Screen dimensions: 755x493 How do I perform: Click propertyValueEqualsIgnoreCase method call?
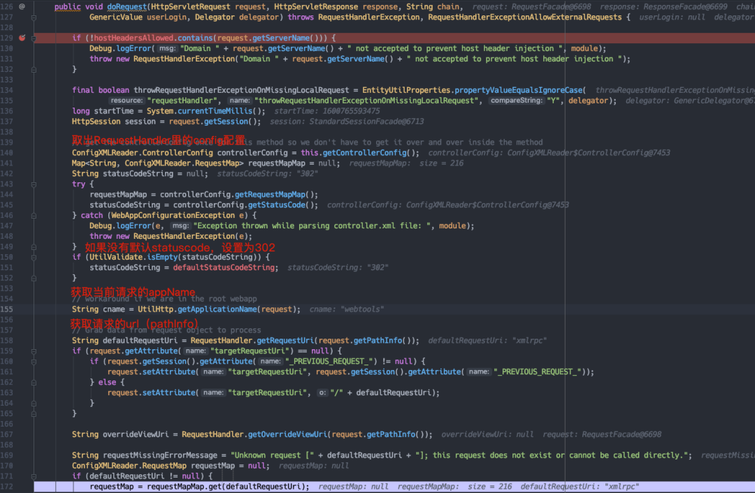click(x=518, y=90)
